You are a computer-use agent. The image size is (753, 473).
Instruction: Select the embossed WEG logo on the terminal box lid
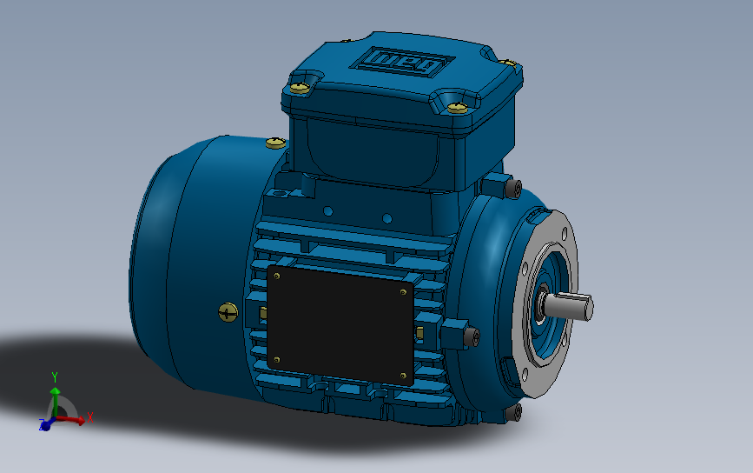[x=401, y=62]
